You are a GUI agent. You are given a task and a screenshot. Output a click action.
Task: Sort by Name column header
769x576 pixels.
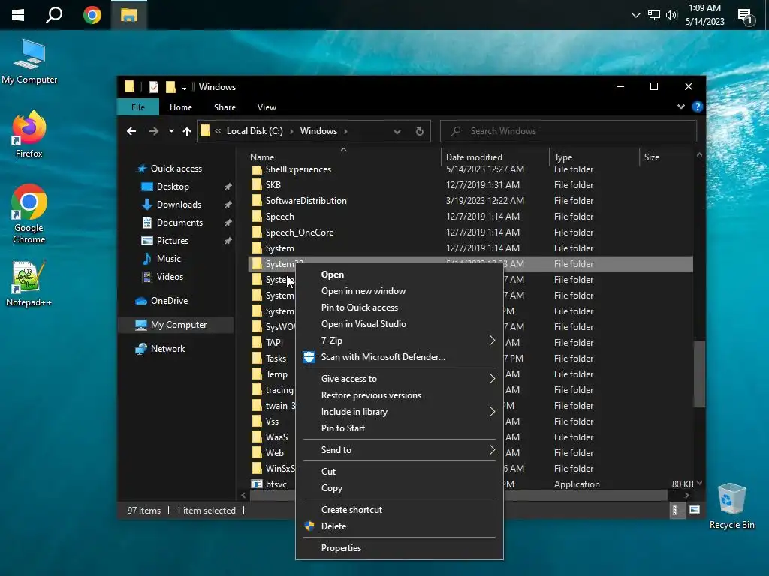coord(262,157)
